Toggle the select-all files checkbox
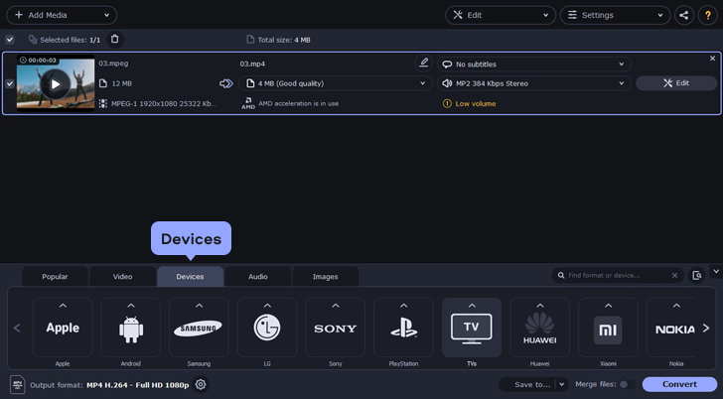723x399 pixels. (10, 40)
